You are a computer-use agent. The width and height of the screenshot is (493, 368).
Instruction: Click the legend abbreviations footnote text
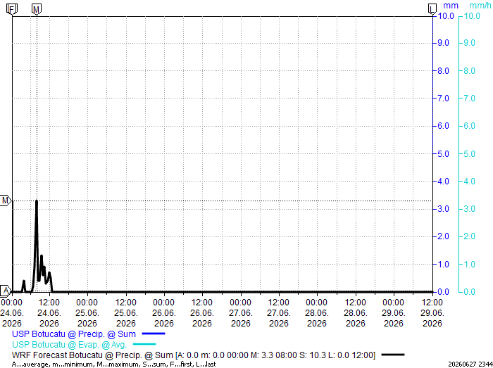click(113, 364)
